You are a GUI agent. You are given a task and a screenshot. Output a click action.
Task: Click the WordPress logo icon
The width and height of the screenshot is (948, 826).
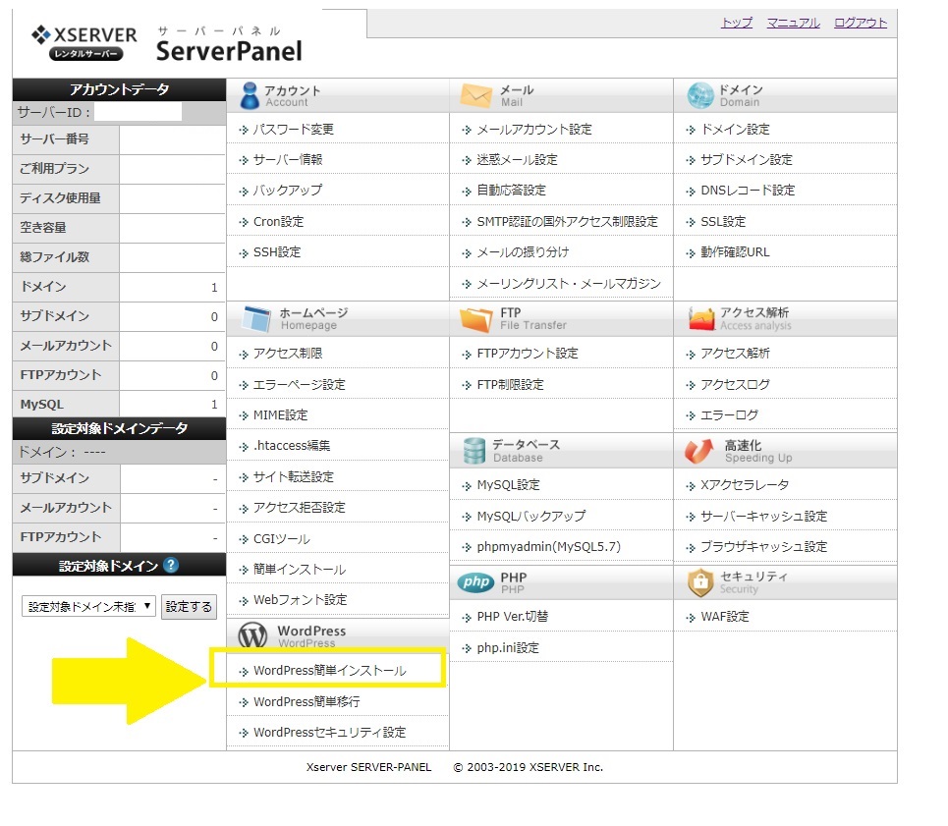pos(252,634)
